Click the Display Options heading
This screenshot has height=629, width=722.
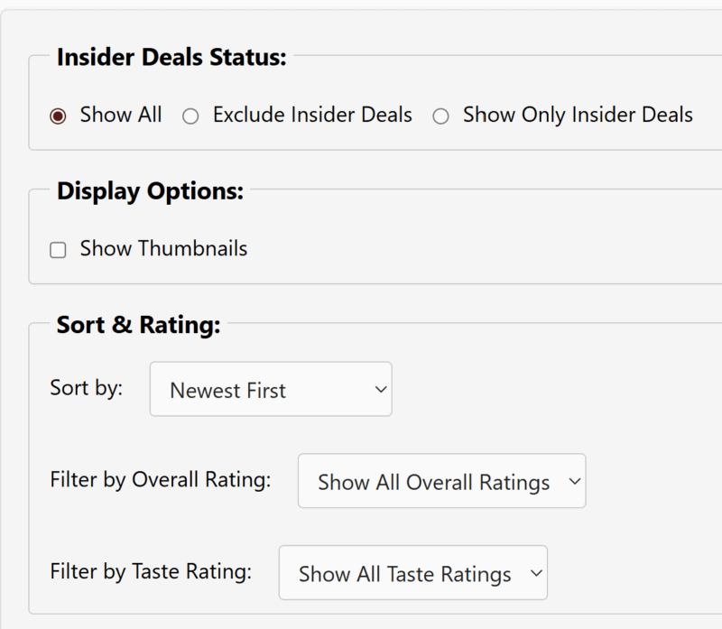[150, 191]
